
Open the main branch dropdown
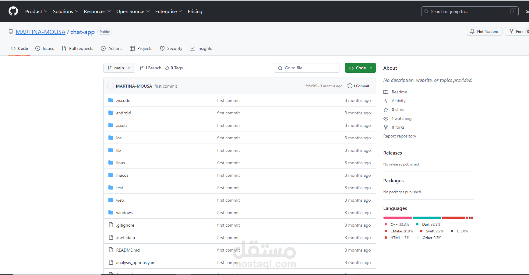[119, 68]
